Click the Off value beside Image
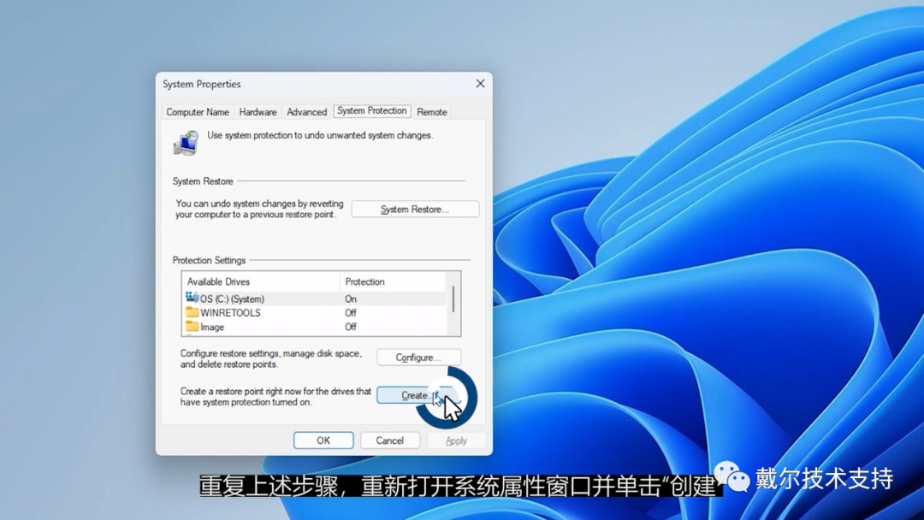Image resolution: width=924 pixels, height=520 pixels. click(351, 327)
